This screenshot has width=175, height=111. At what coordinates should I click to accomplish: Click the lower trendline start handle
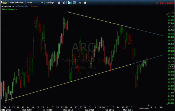pos(5,101)
